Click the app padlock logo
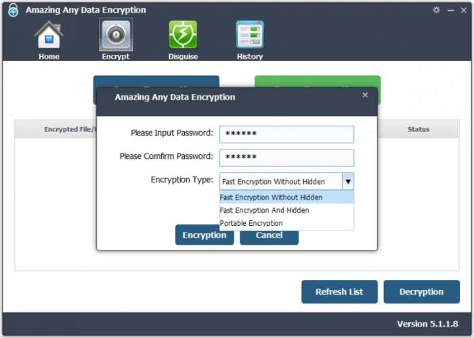This screenshot has width=474, height=338. tap(13, 10)
